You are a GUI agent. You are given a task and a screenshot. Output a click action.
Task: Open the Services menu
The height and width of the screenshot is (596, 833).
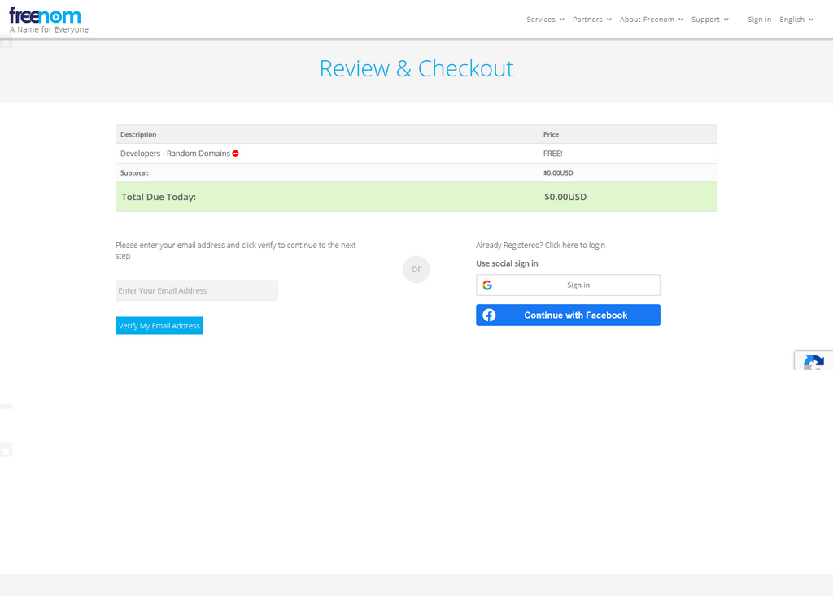[545, 20]
